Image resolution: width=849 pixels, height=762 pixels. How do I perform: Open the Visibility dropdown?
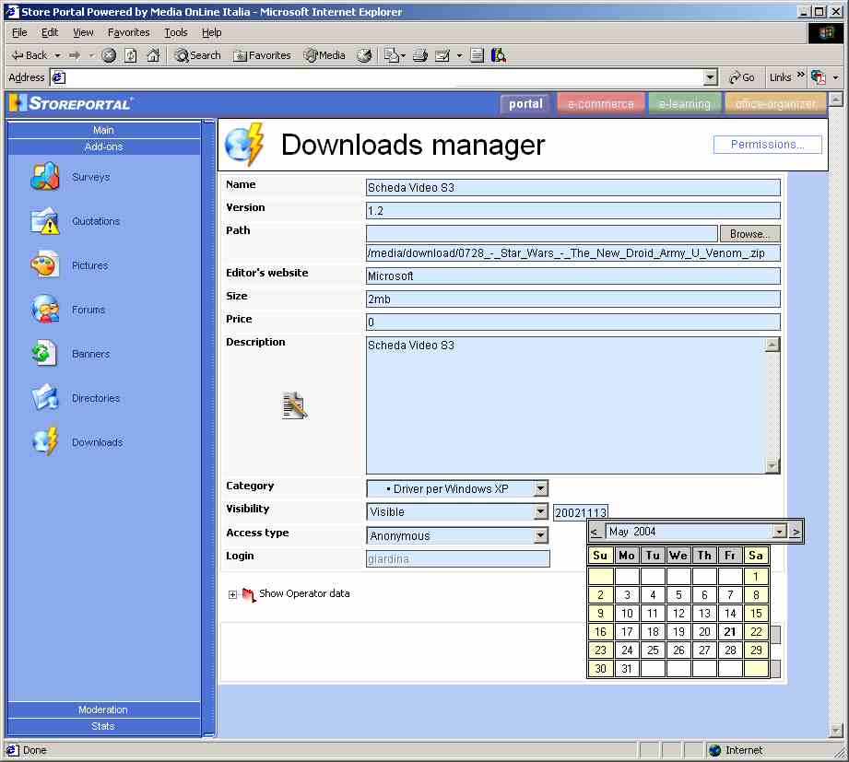[x=540, y=512]
